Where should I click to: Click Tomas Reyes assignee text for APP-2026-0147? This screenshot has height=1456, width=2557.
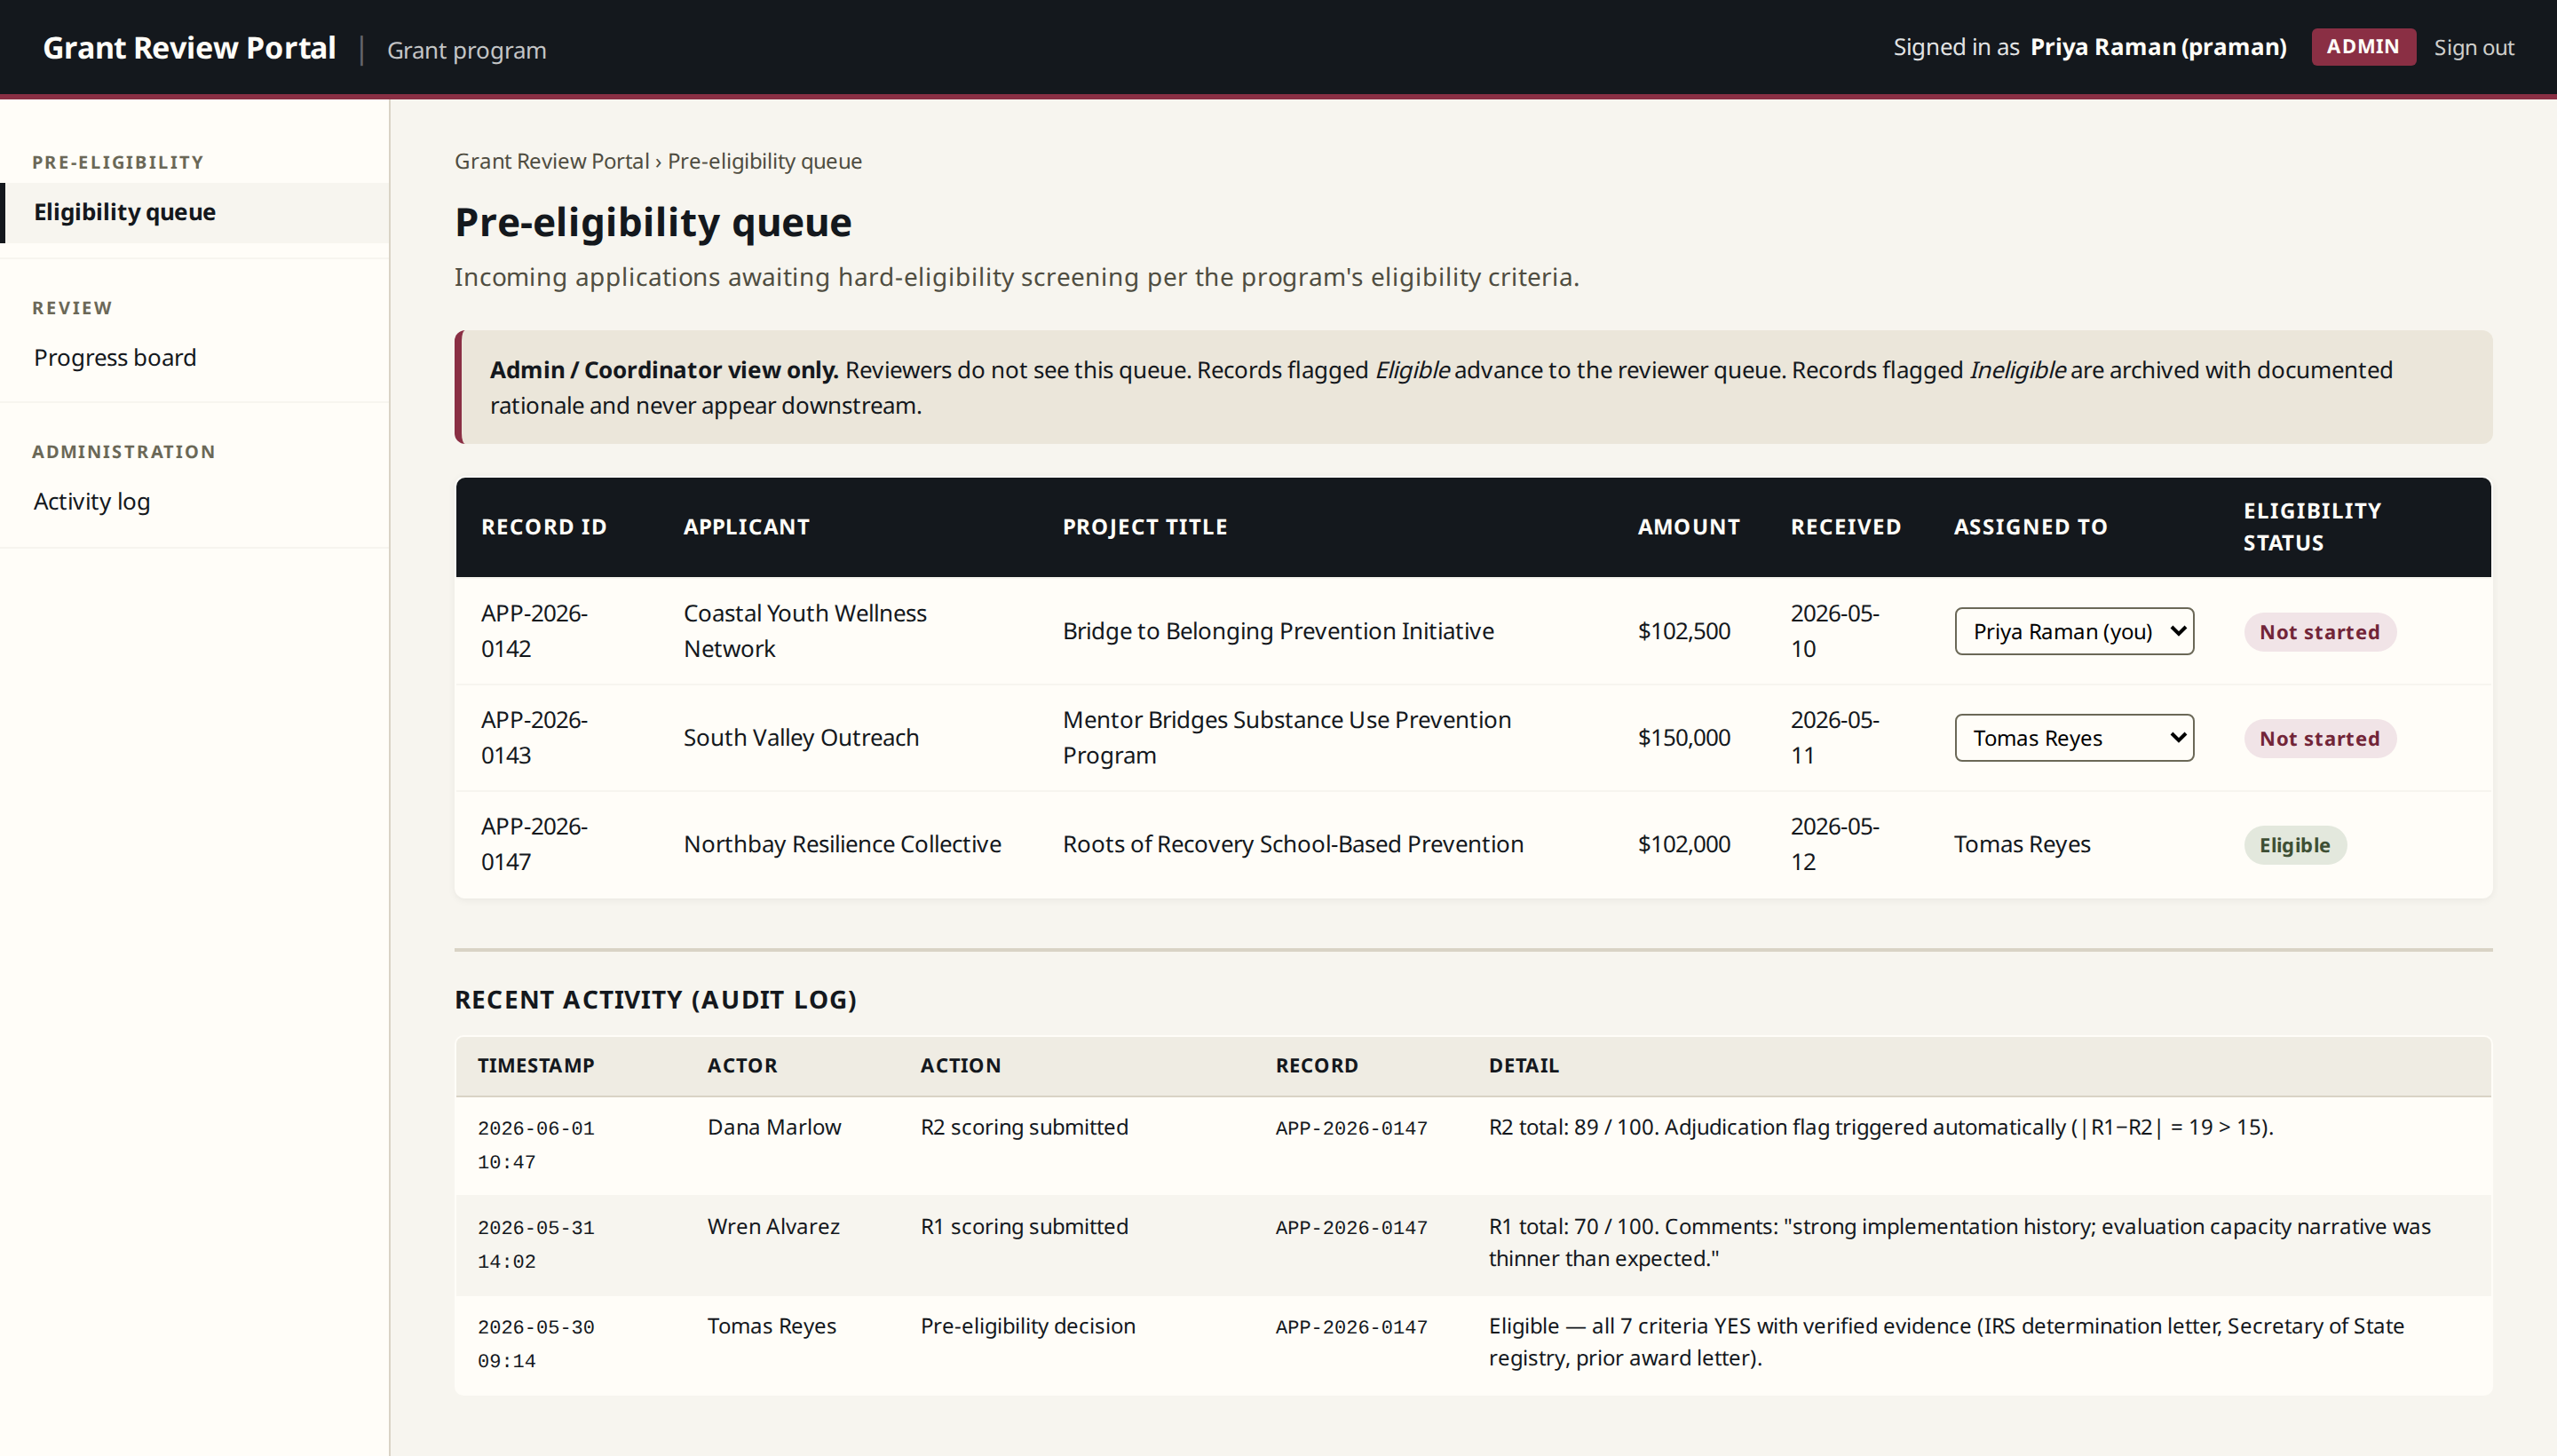tap(2022, 844)
